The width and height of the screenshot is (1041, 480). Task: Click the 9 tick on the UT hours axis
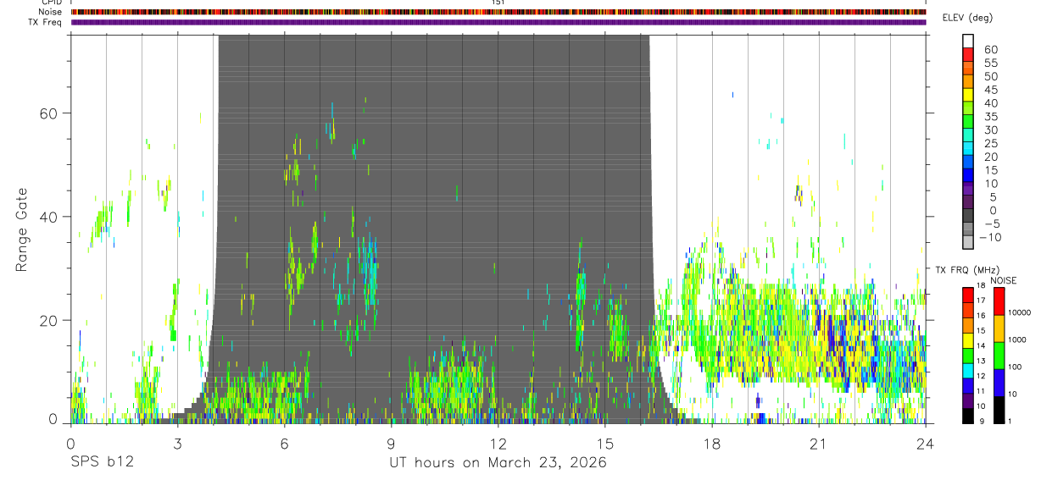(392, 444)
